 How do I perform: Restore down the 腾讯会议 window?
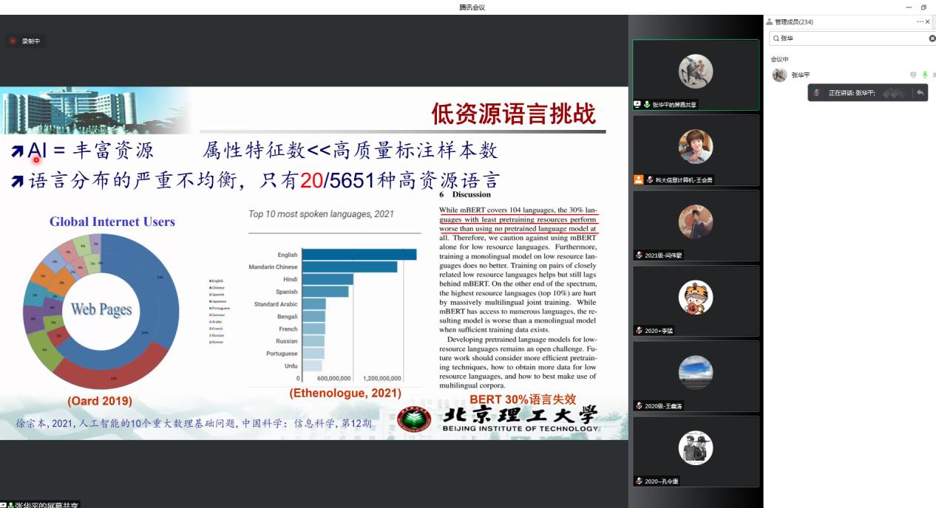coord(923,7)
